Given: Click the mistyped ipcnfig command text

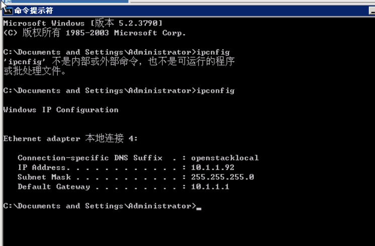Looking at the screenshot, I should click(213, 52).
